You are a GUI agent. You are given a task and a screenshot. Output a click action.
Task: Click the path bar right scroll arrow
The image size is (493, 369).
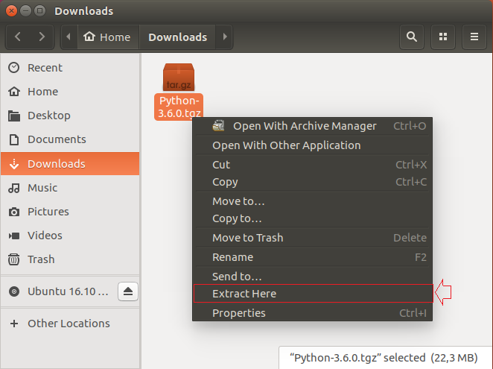tap(224, 37)
